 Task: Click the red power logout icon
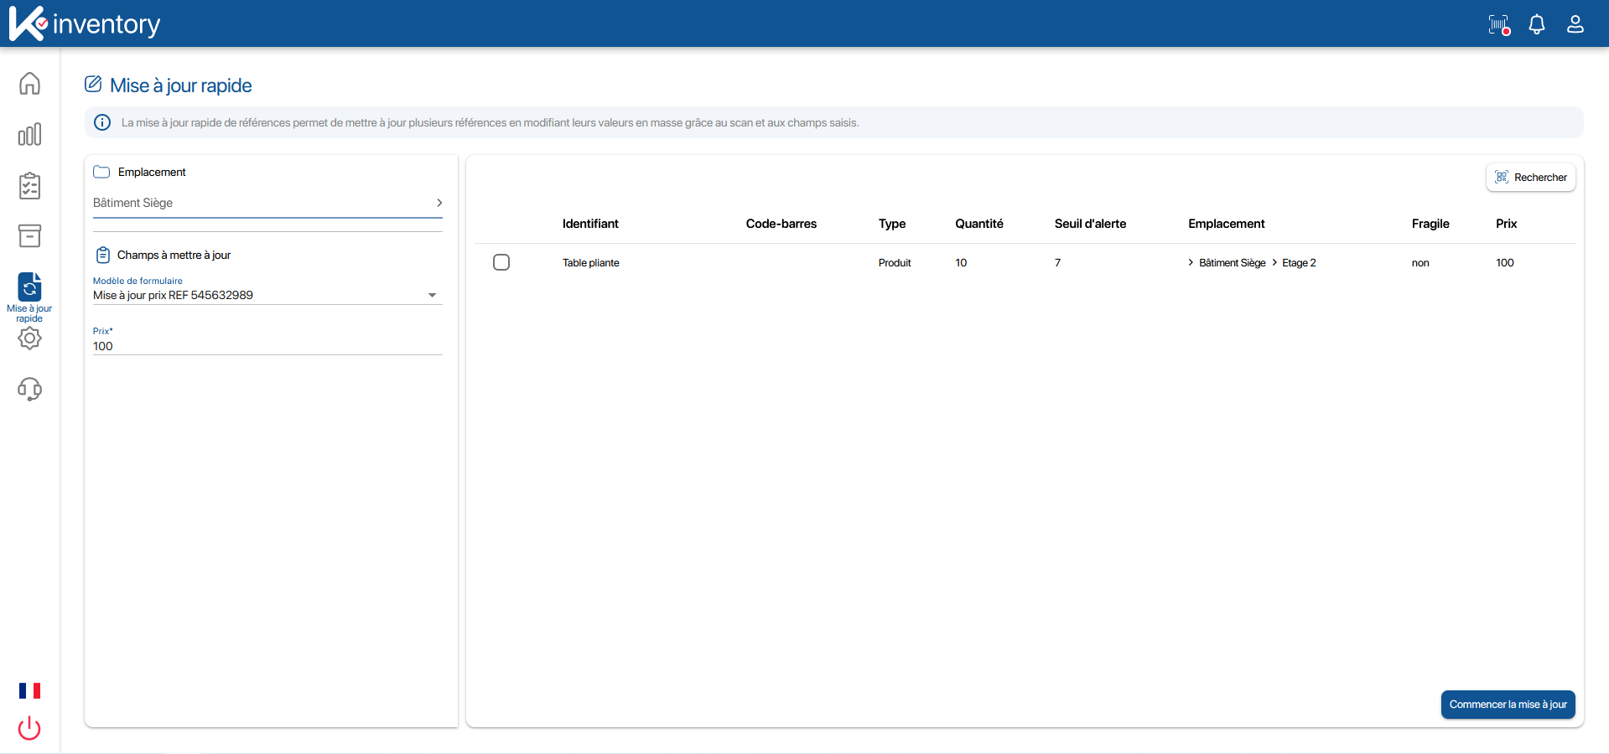(x=29, y=728)
